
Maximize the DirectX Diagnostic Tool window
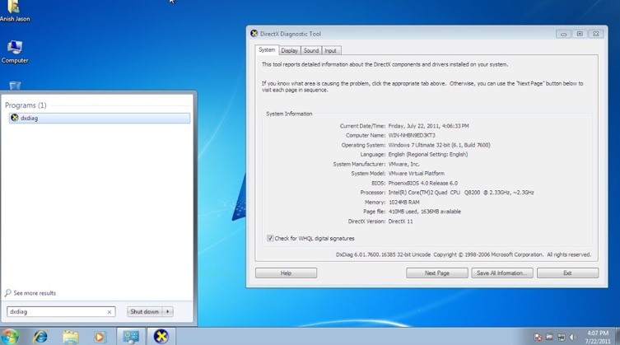point(580,34)
